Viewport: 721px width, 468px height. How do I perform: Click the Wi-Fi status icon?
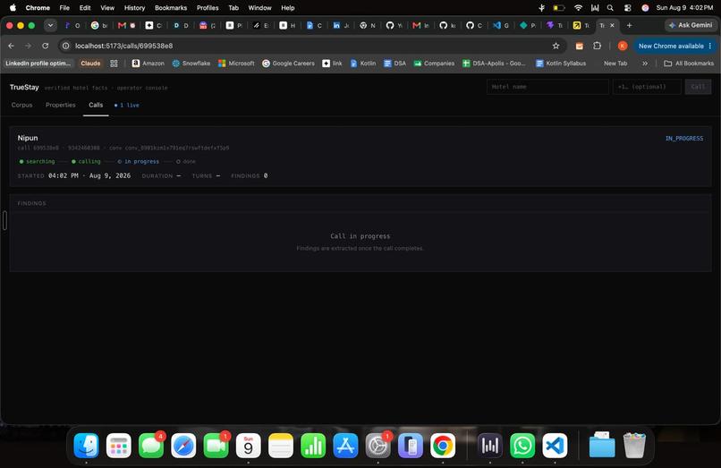pyautogui.click(x=578, y=8)
